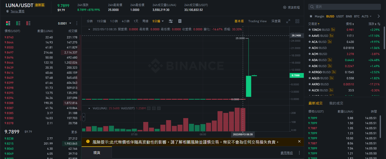The width and height of the screenshot is (386, 159).
Task: Favorite the ACA/BUSD pair star
Action: [x=310, y=42]
